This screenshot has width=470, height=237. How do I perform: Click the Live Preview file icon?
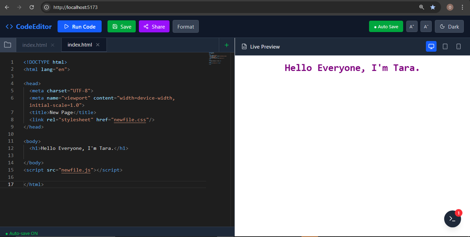[x=244, y=47]
